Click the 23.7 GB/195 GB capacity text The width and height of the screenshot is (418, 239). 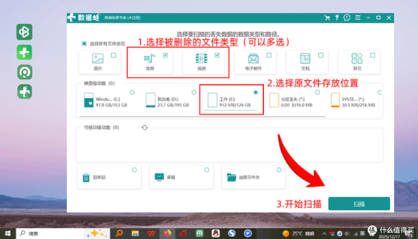173,105
